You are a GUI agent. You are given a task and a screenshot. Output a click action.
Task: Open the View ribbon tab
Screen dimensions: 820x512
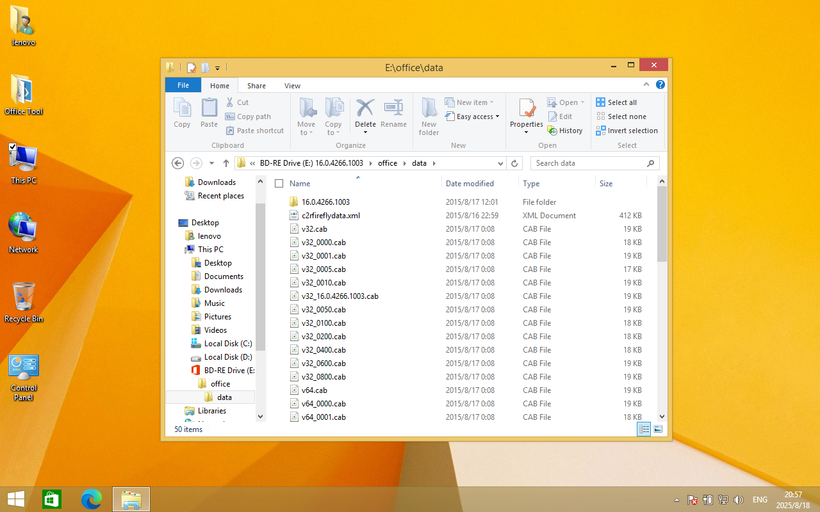pos(292,86)
